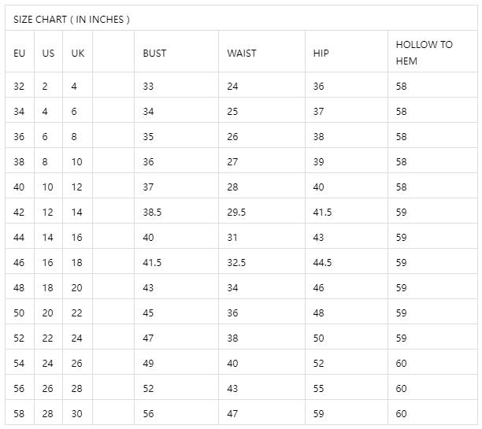Click hip value 41.5

pos(322,212)
